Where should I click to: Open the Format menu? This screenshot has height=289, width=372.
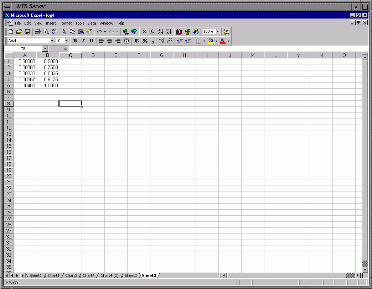click(66, 23)
